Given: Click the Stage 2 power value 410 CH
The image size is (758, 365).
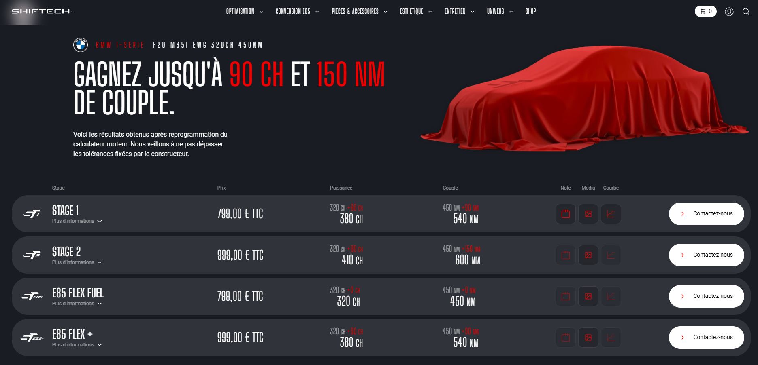Looking at the screenshot, I should 352,260.
